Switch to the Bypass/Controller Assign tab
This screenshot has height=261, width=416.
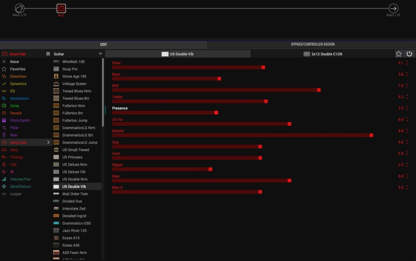[312, 44]
